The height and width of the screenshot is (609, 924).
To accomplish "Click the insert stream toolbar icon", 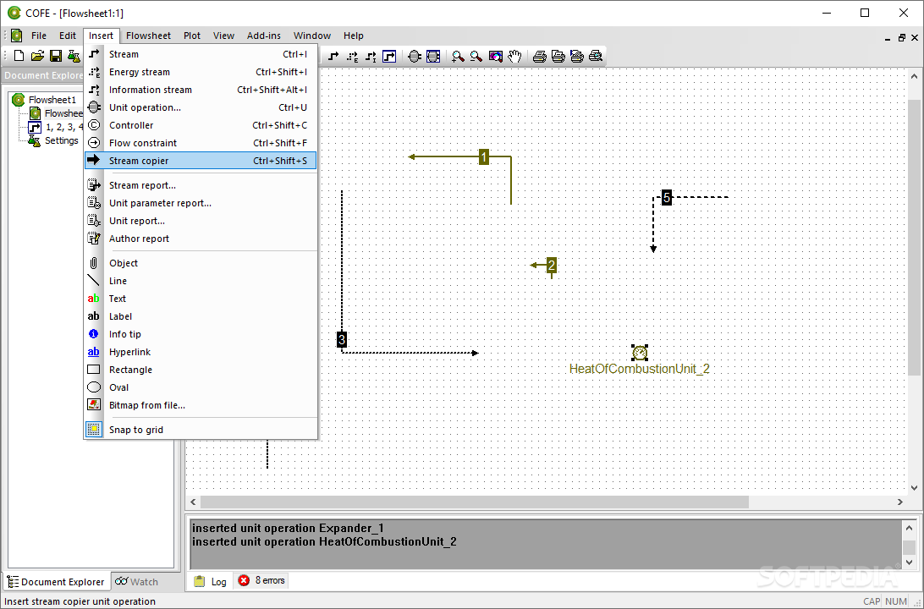I will pyautogui.click(x=333, y=56).
